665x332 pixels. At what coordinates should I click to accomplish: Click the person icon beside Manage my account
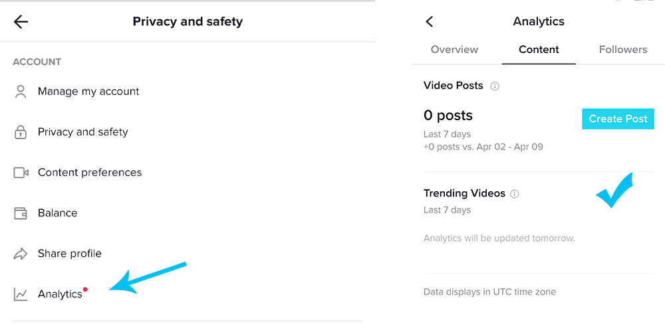coord(21,92)
